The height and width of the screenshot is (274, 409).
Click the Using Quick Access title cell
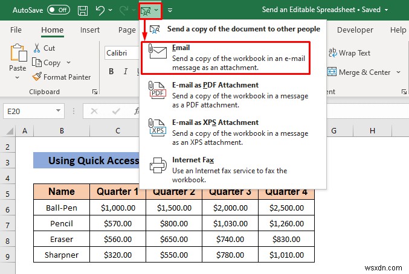click(x=86, y=161)
